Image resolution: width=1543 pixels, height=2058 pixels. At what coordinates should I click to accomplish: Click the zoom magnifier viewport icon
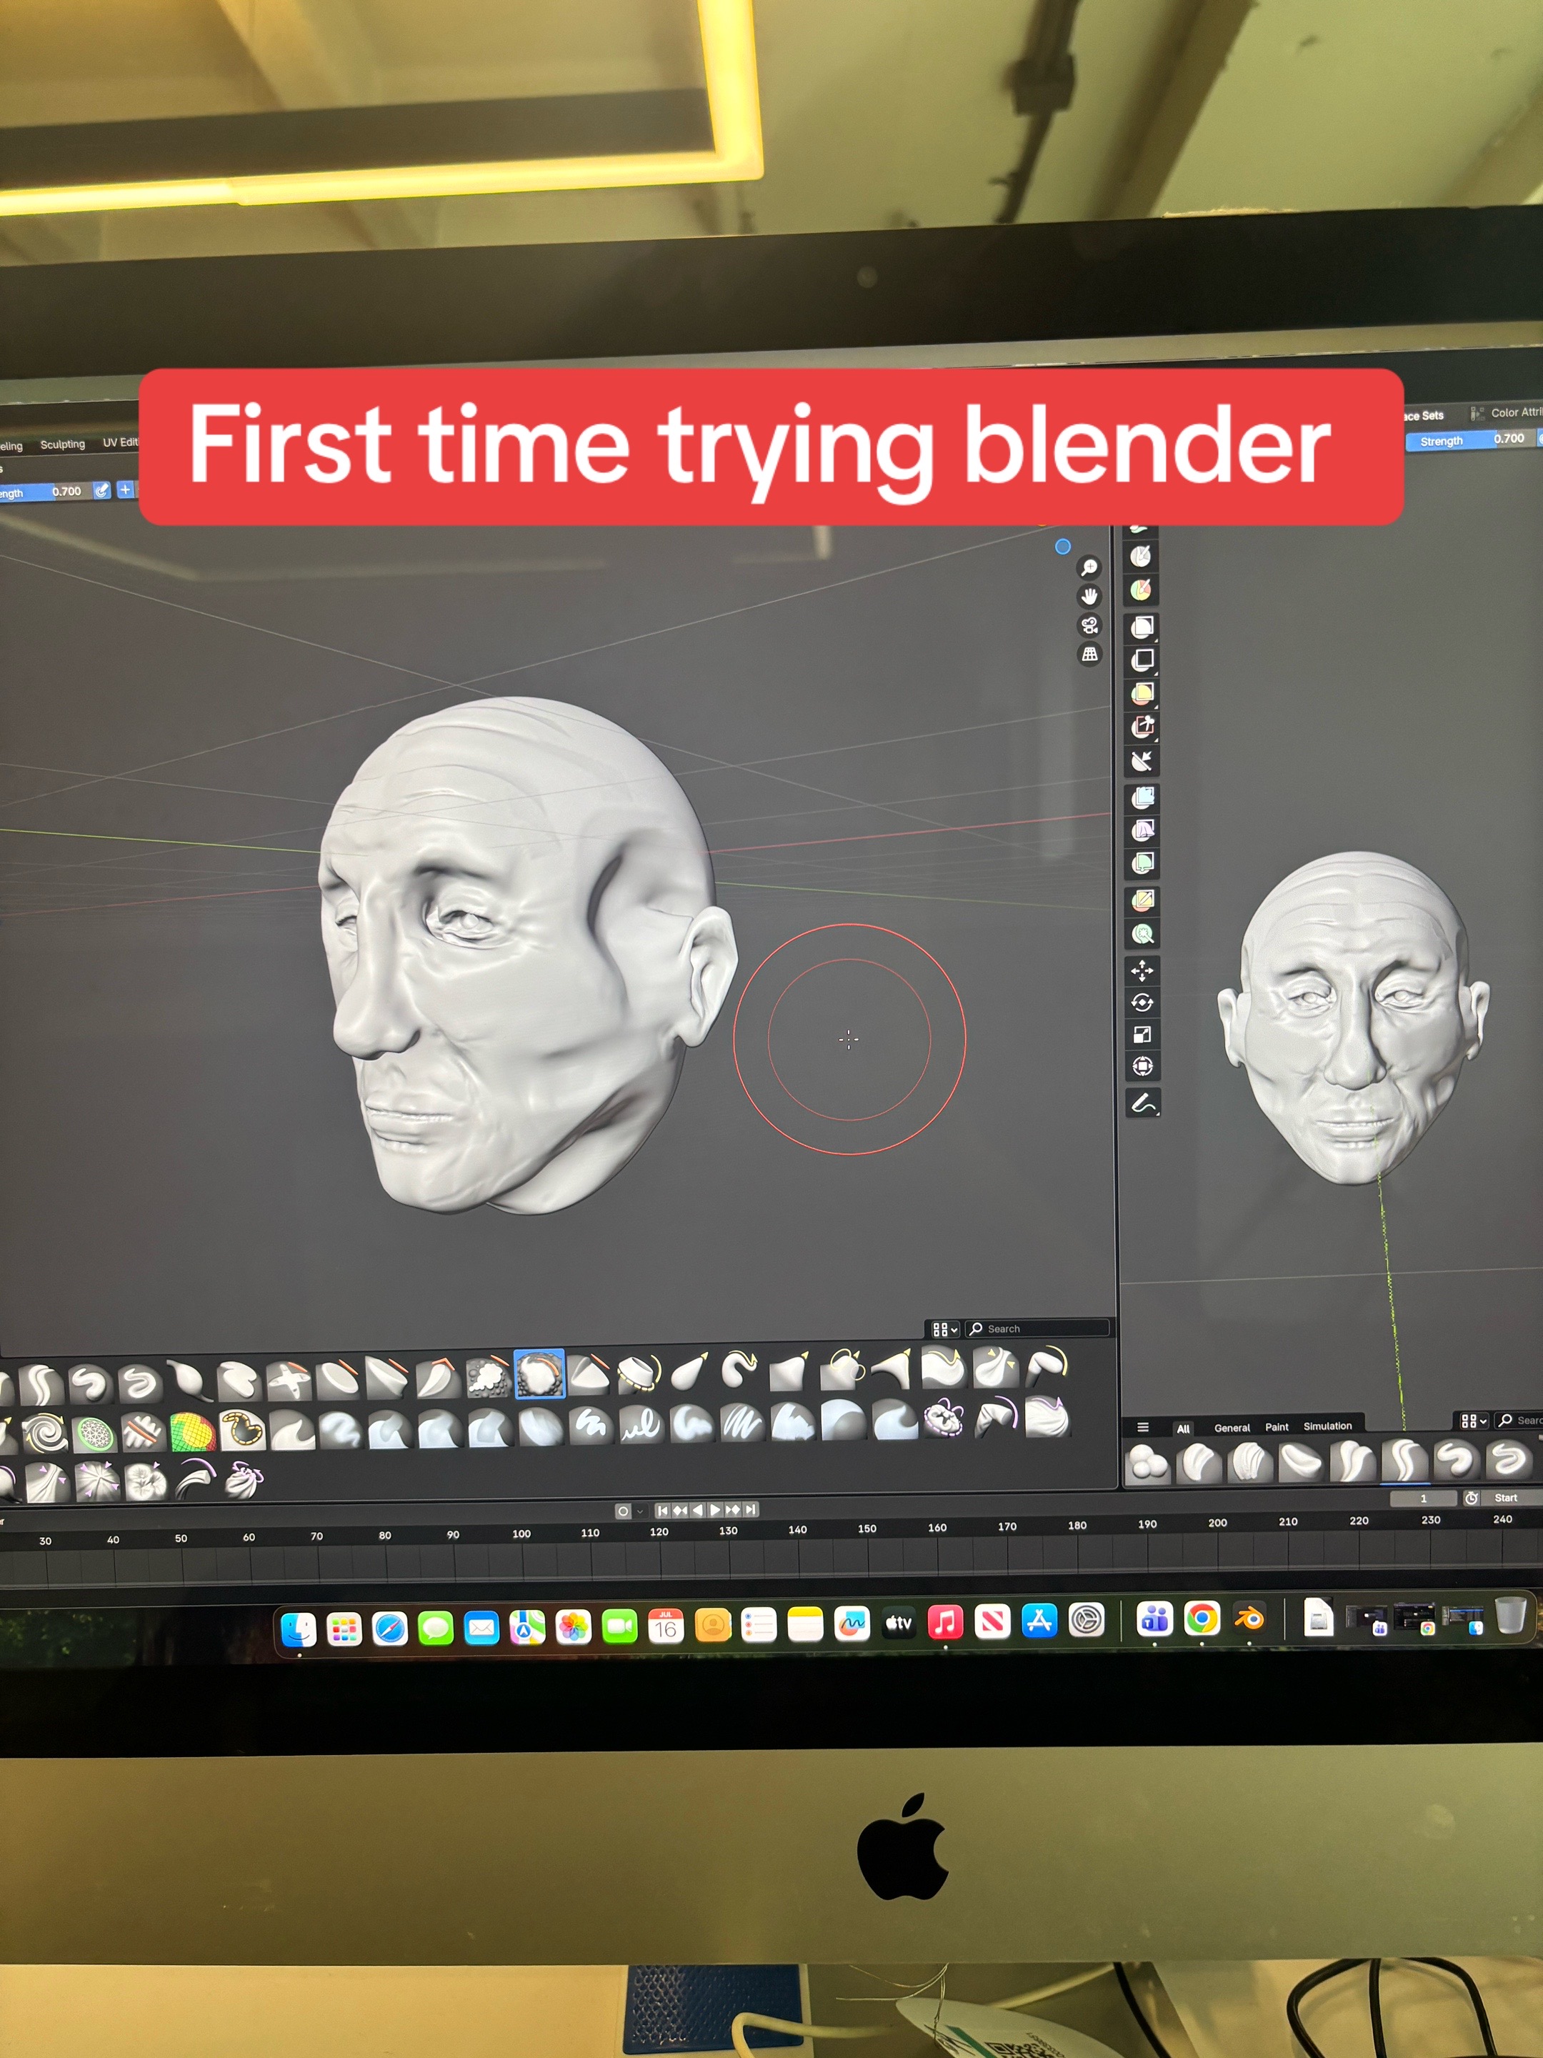1089,567
